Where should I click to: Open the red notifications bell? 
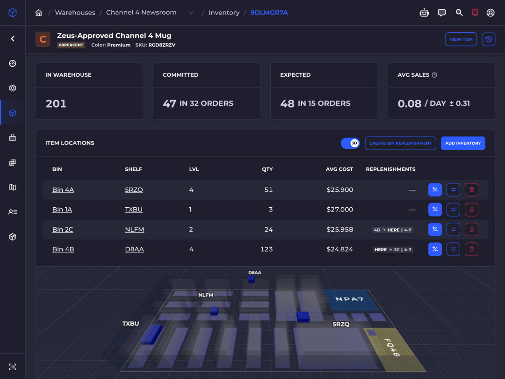[475, 13]
